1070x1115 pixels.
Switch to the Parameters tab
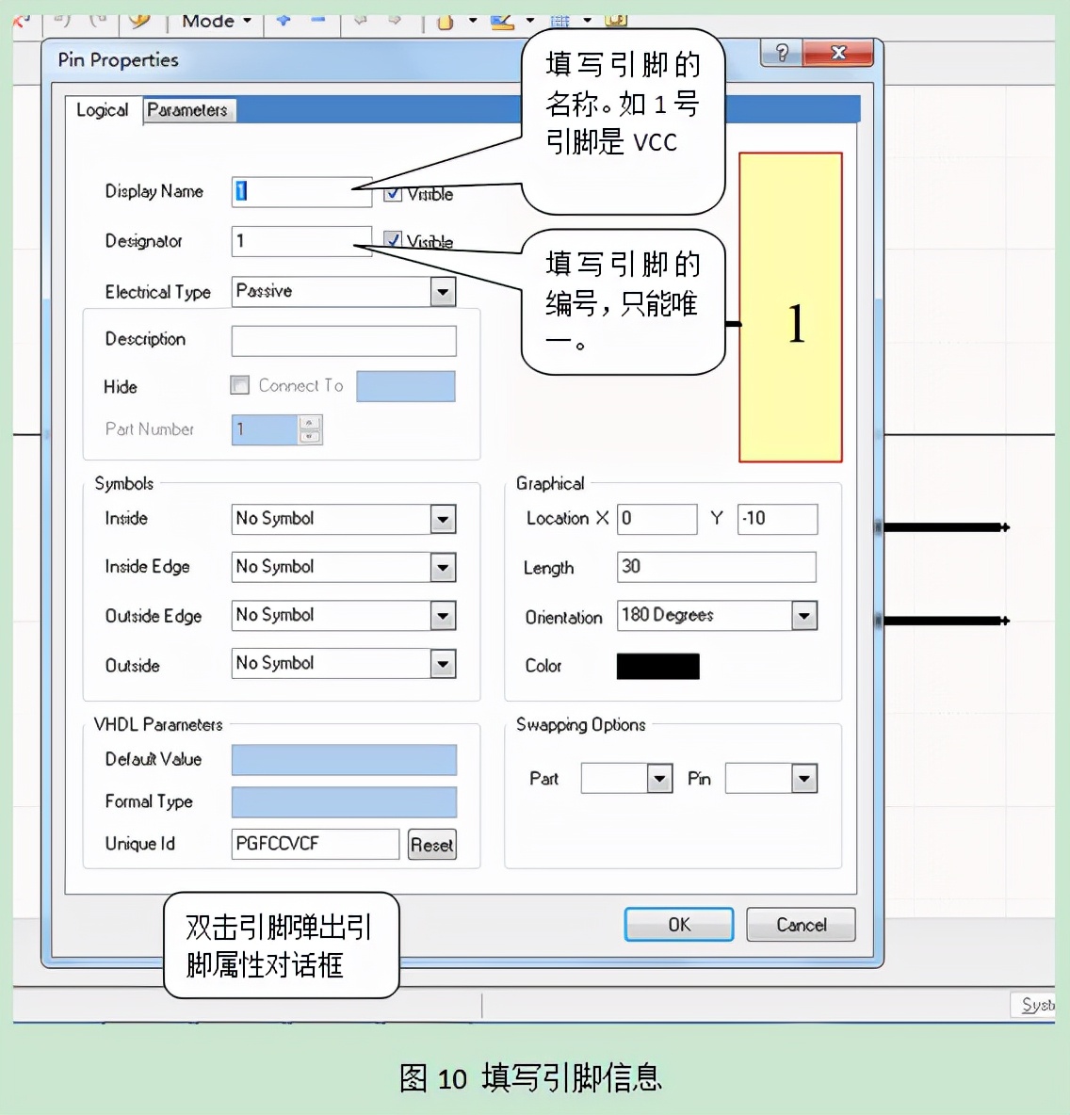188,110
